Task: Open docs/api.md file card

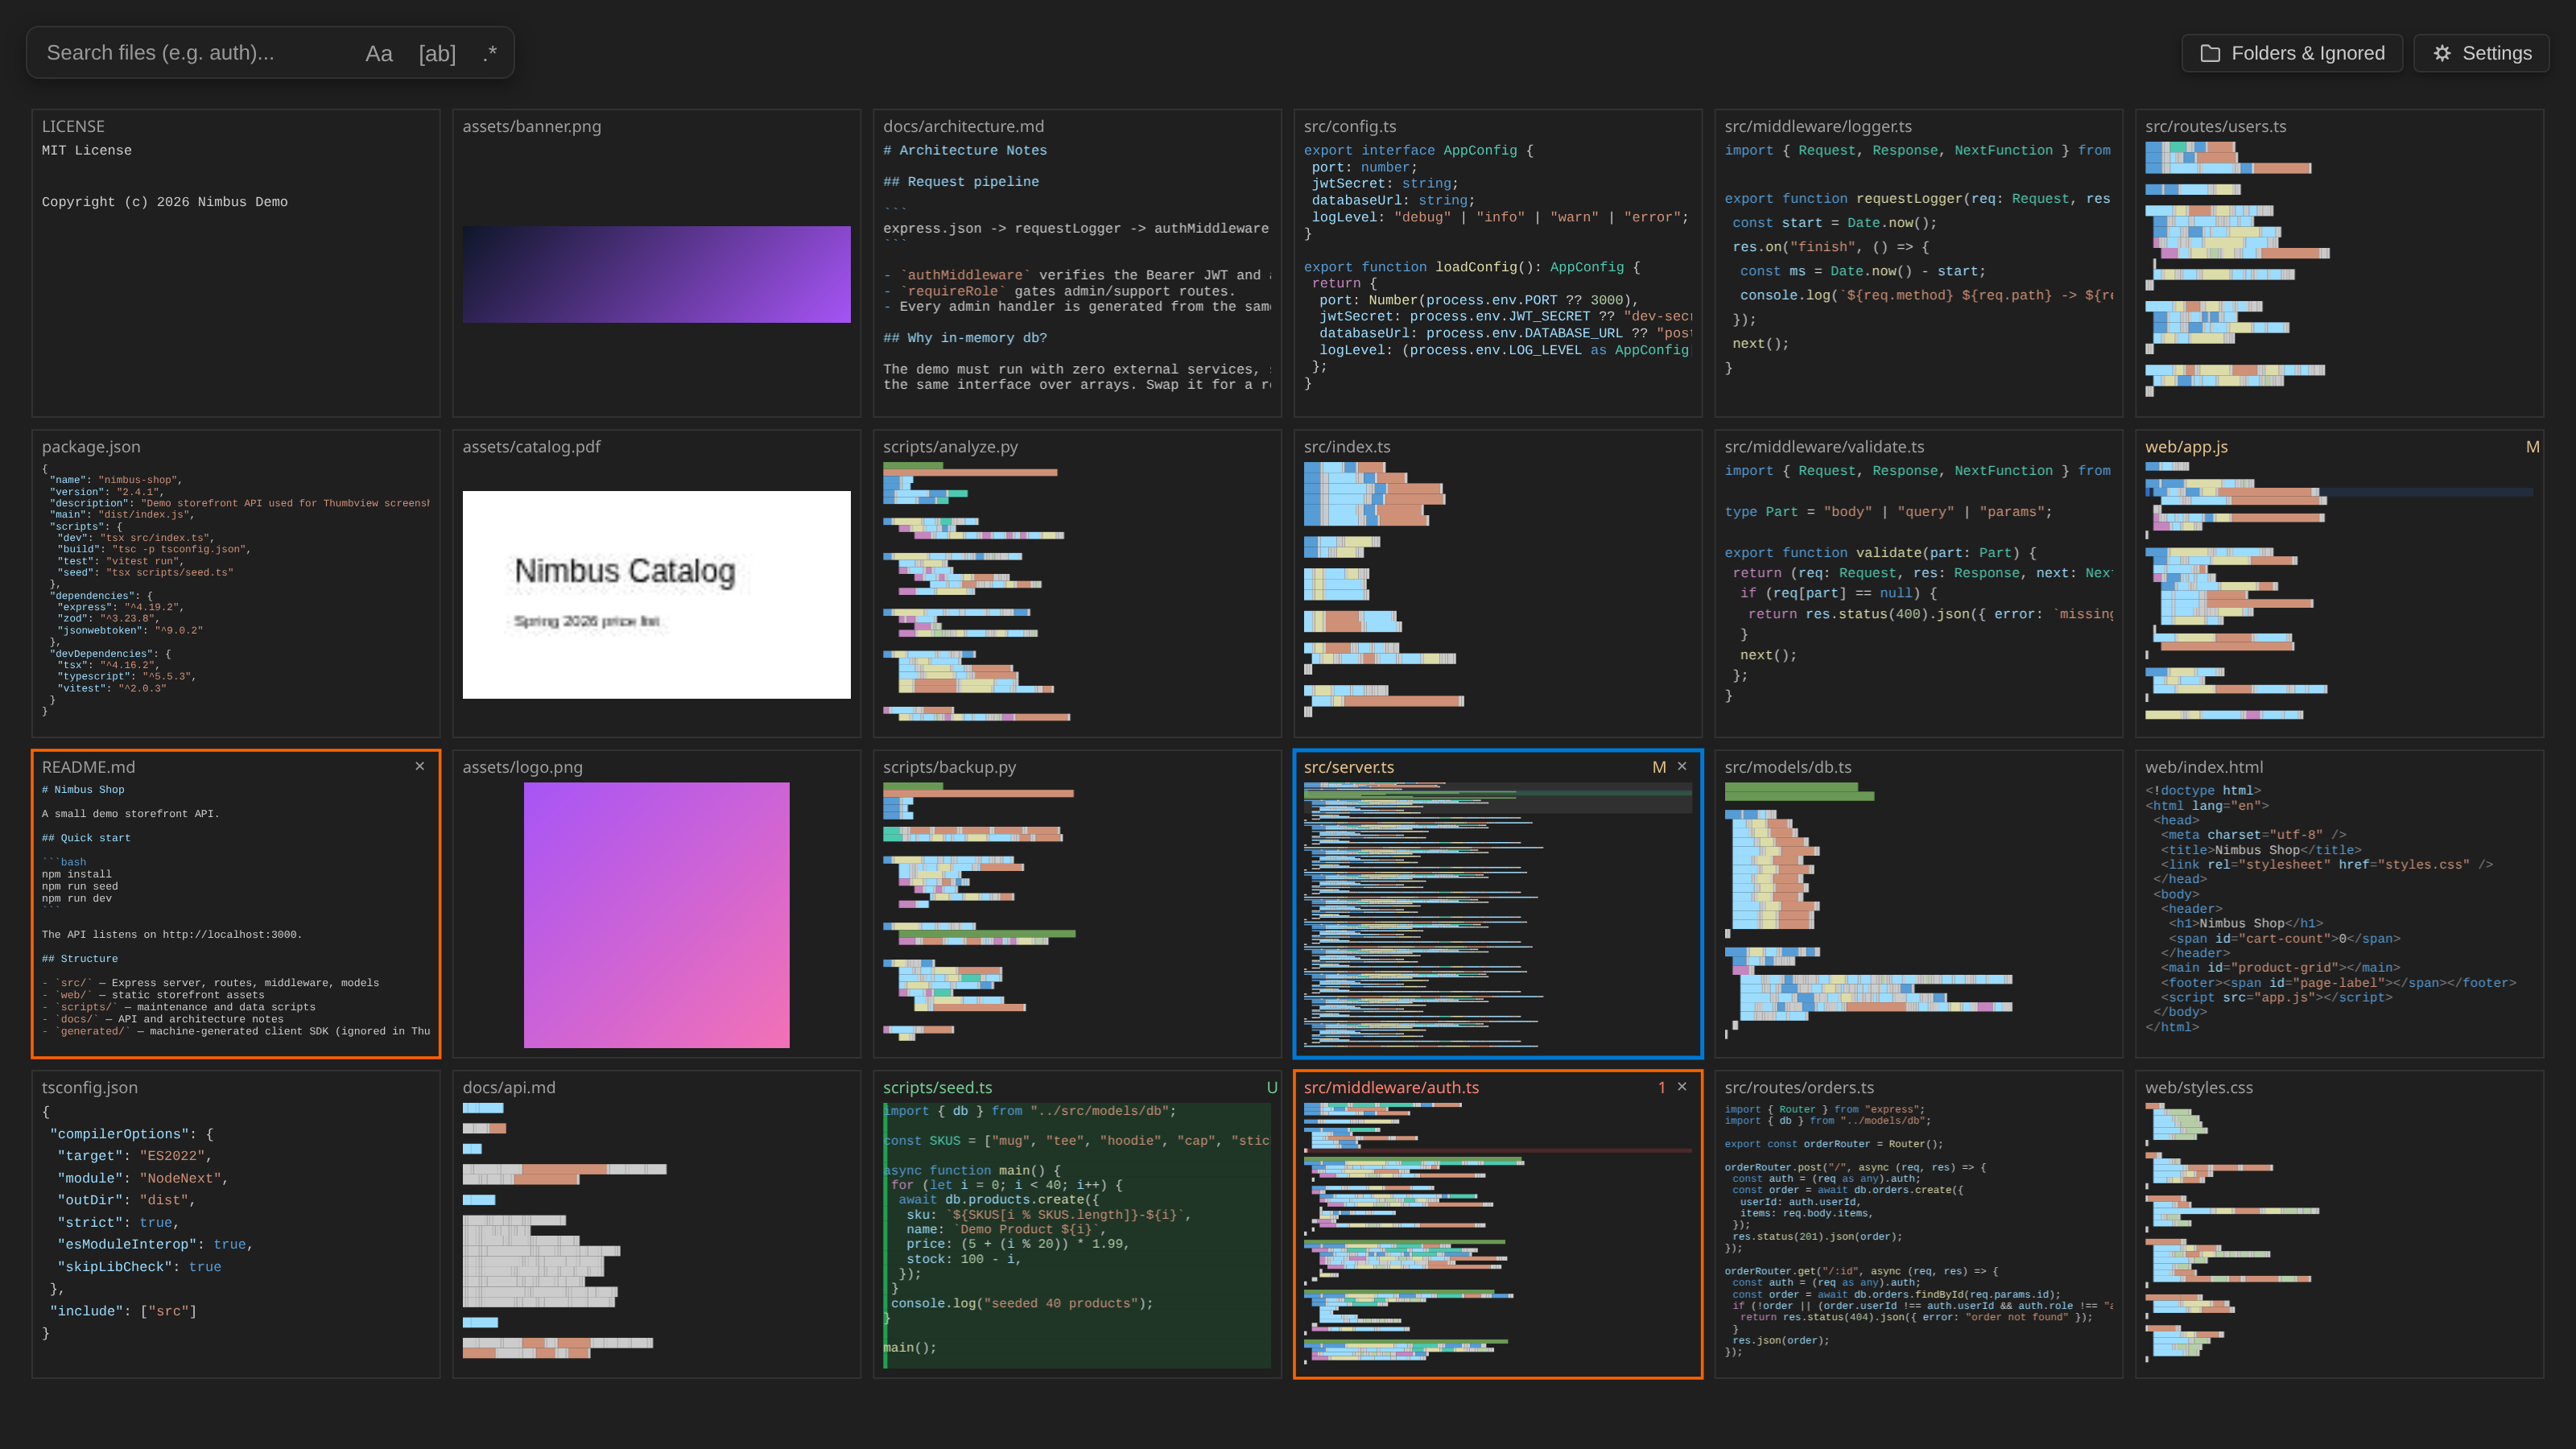Action: (656, 1224)
